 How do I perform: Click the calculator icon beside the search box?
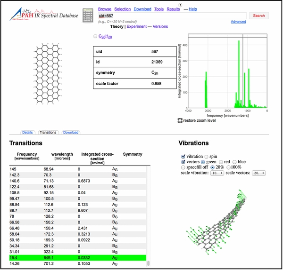point(88,15)
